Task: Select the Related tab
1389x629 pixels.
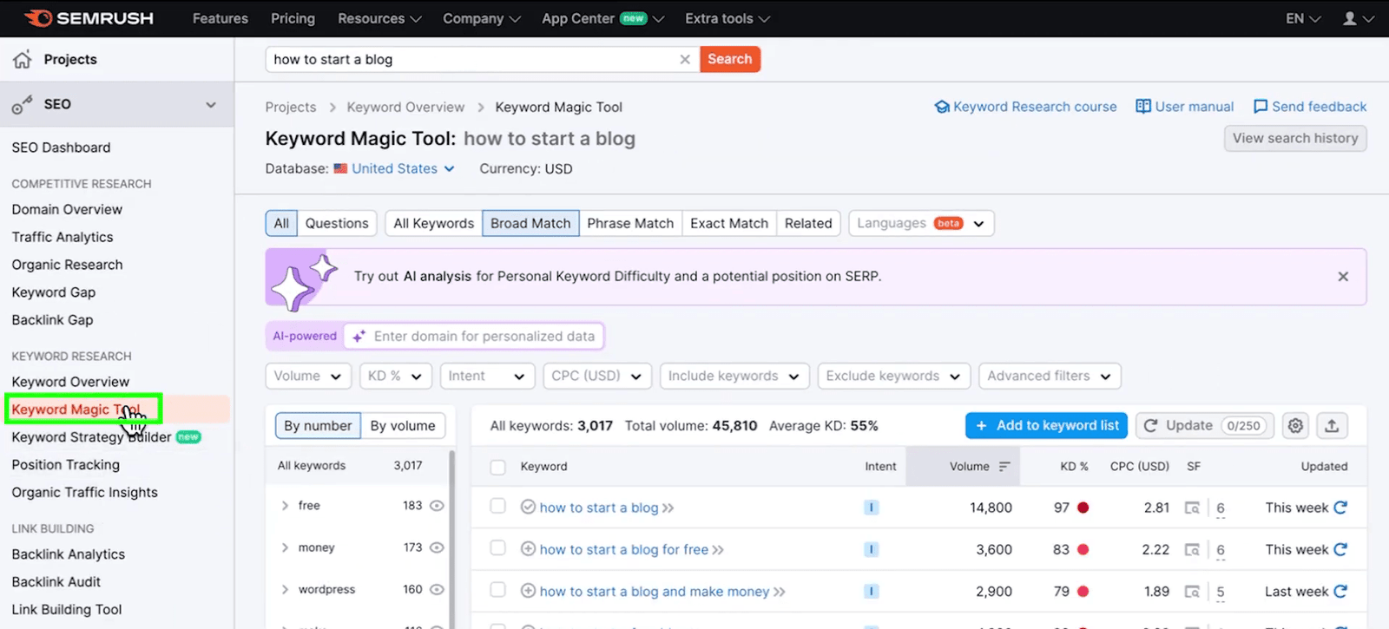Action: click(808, 223)
